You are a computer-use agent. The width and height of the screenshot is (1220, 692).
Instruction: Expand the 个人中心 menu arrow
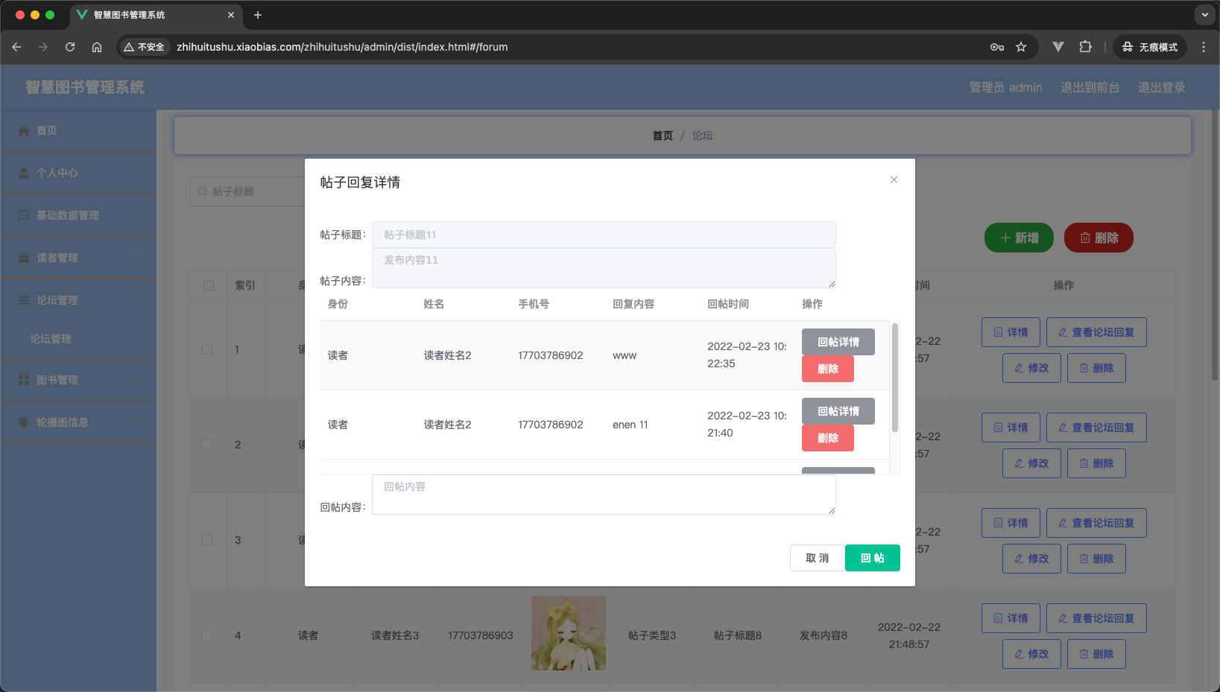pyautogui.click(x=137, y=173)
